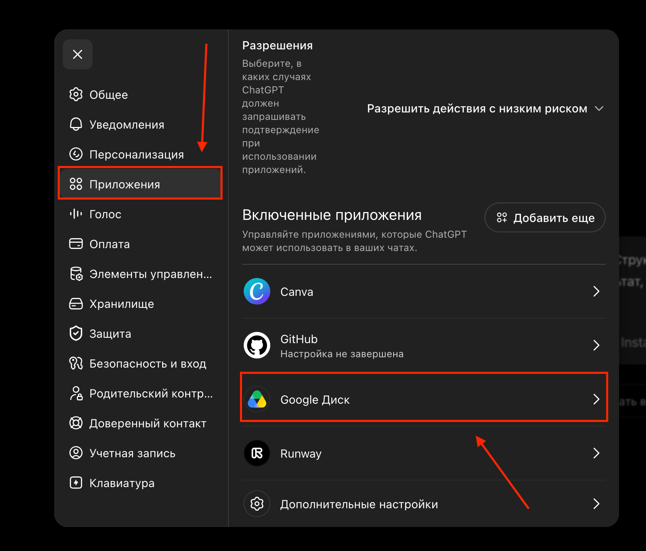Click the GitHub app logo

[257, 345]
